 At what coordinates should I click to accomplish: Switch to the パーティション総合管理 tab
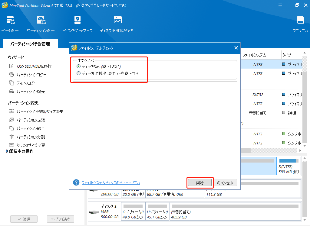coord(30,44)
